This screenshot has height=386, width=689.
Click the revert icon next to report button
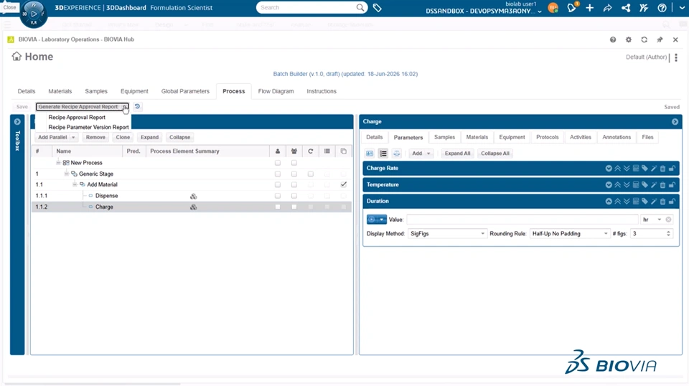coord(137,106)
